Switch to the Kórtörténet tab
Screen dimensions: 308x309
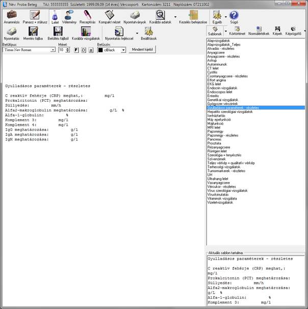point(237,31)
